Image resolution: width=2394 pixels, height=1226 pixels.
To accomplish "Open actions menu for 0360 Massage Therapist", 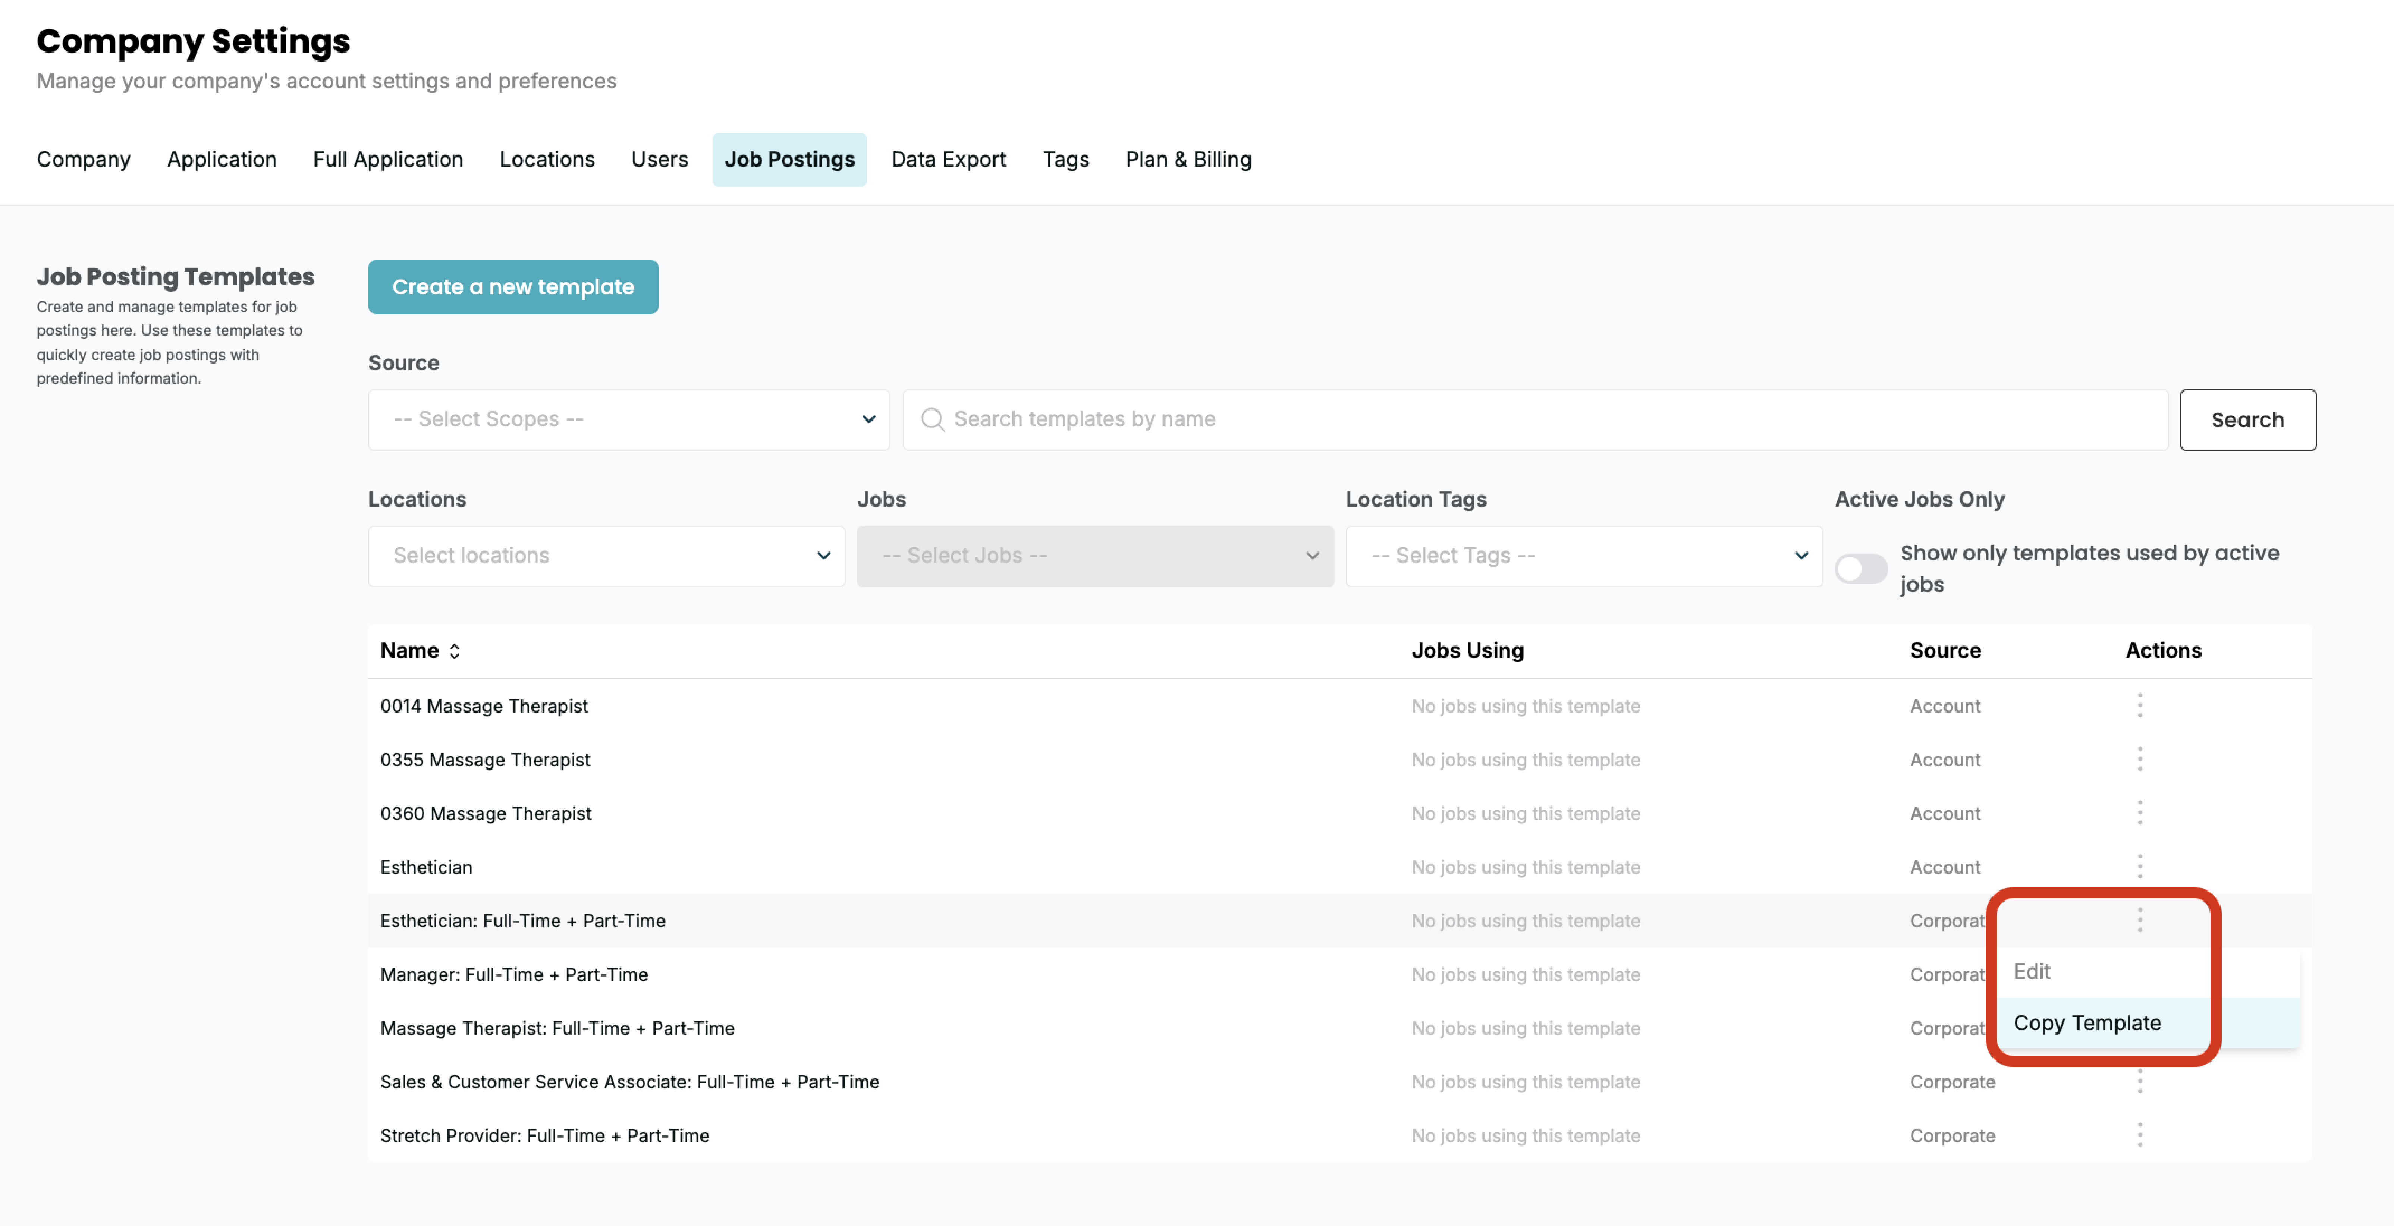I will pos(2139,813).
